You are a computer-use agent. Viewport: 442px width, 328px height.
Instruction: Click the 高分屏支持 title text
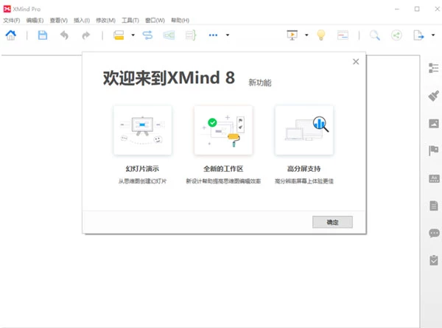(x=304, y=169)
